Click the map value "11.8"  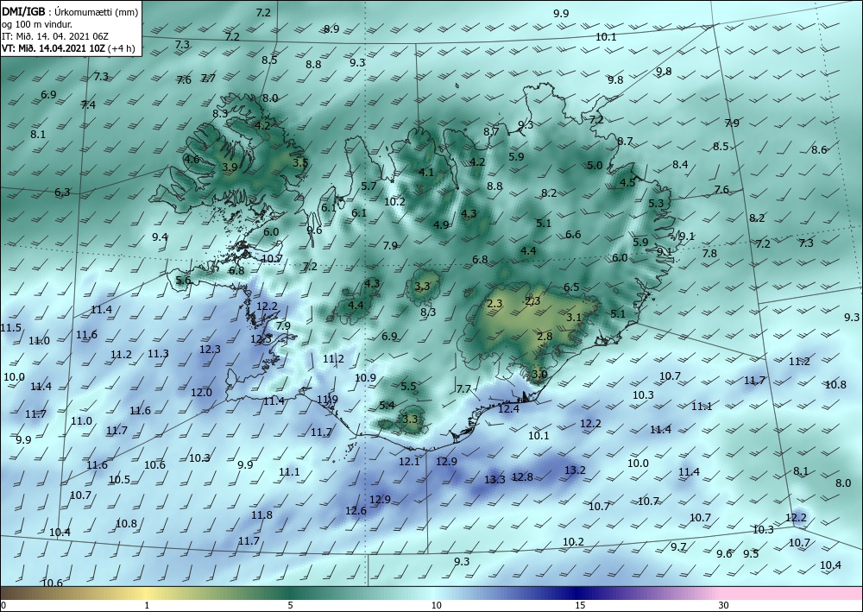coord(261,515)
